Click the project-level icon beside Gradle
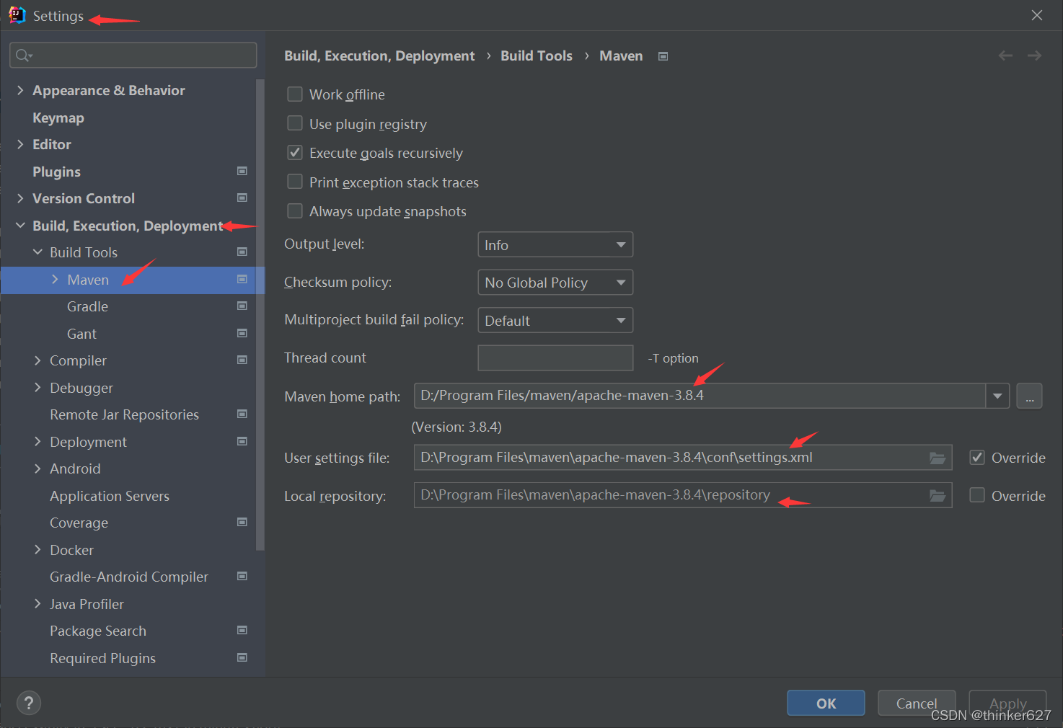The width and height of the screenshot is (1063, 728). point(242,306)
